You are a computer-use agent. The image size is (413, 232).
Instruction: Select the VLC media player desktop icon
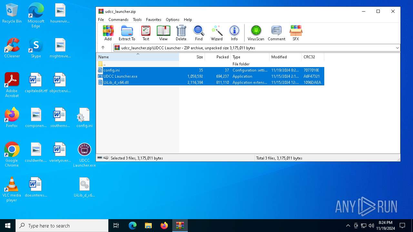tap(12, 189)
